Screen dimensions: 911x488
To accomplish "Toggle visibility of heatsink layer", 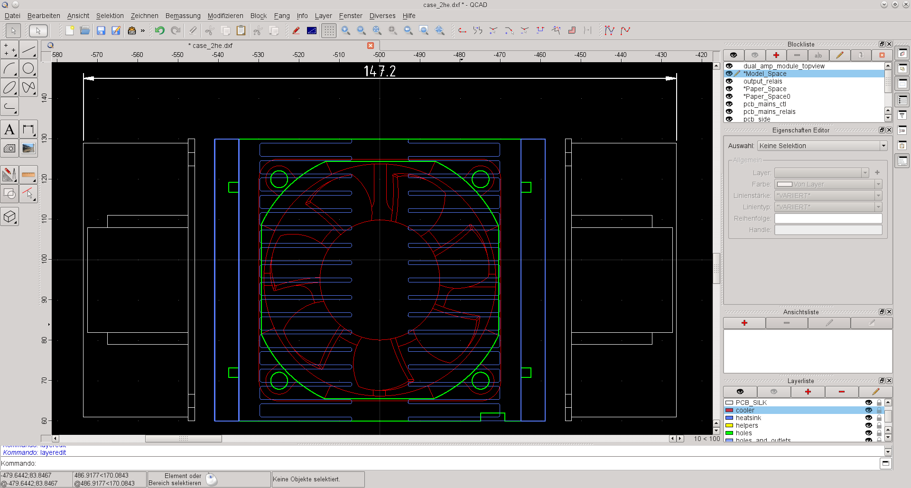I will point(869,418).
